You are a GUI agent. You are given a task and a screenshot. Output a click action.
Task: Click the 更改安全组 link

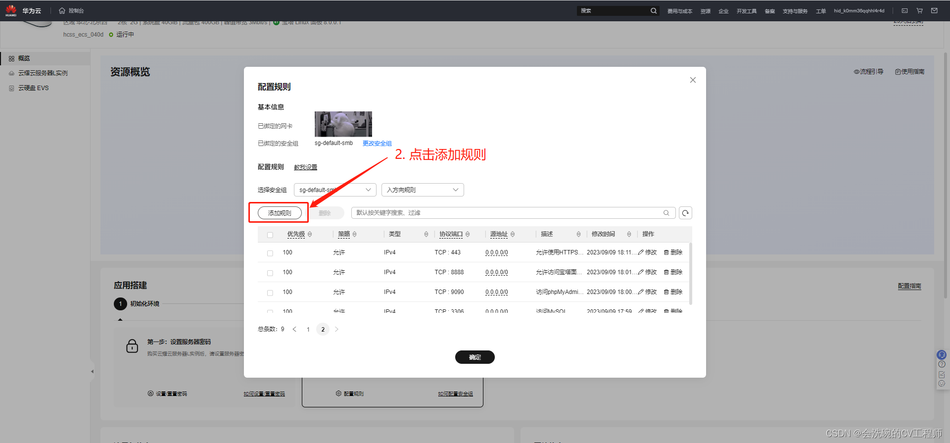pyautogui.click(x=377, y=144)
